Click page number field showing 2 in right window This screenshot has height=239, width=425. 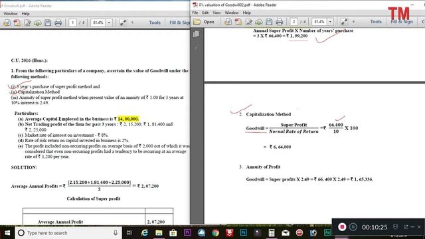(294, 21)
